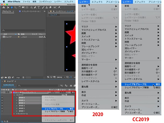Click the 8 bpc color depth button
Screen dimensions: 164x123
(18, 78)
